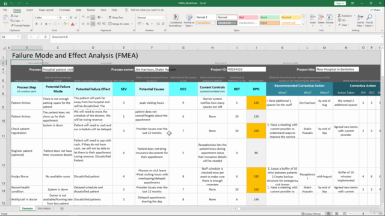Click the Delete cells icon
This screenshot has height=216, width=385.
(321, 17)
